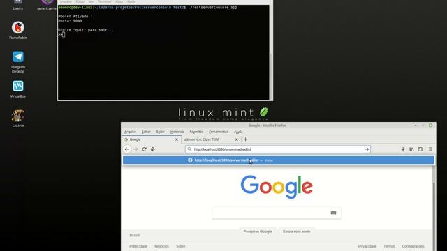Open Firefox home page button
The image size is (447, 251).
click(x=153, y=149)
